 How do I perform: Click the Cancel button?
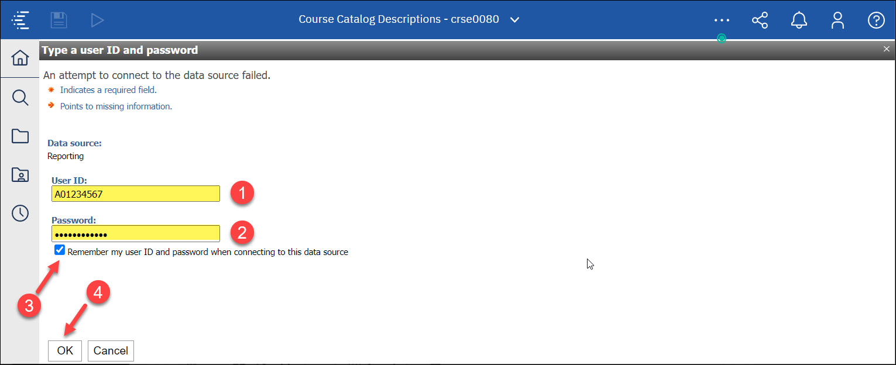pyautogui.click(x=111, y=351)
